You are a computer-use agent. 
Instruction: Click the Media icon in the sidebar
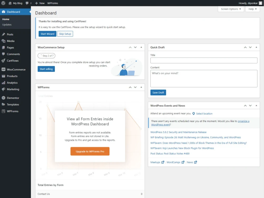[3, 41]
